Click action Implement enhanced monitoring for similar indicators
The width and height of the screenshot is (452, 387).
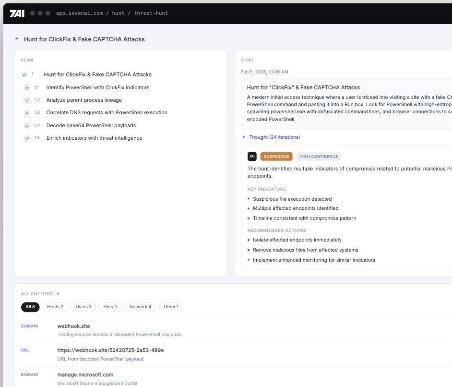pos(314,260)
